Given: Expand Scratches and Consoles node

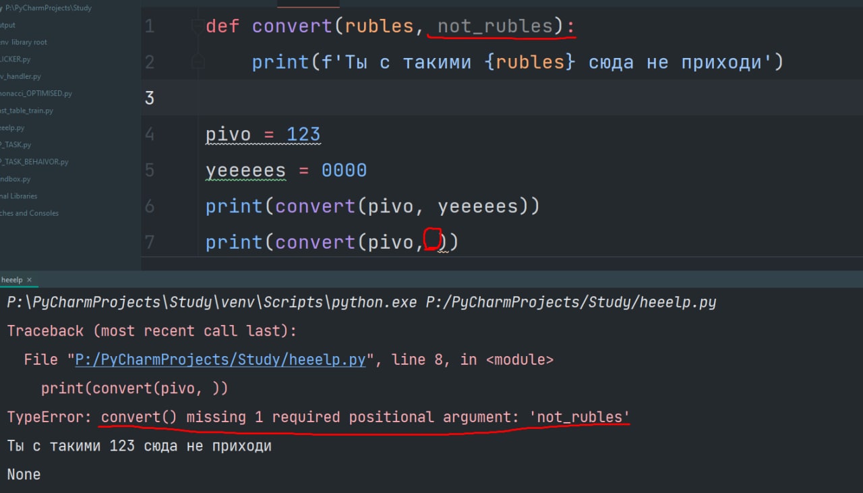Looking at the screenshot, I should click(30, 212).
